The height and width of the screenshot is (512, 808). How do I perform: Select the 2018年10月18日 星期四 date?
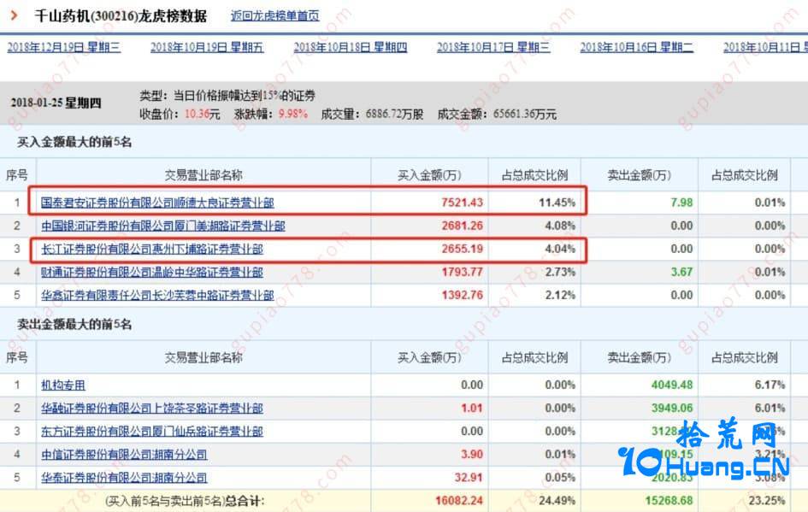[x=351, y=47]
